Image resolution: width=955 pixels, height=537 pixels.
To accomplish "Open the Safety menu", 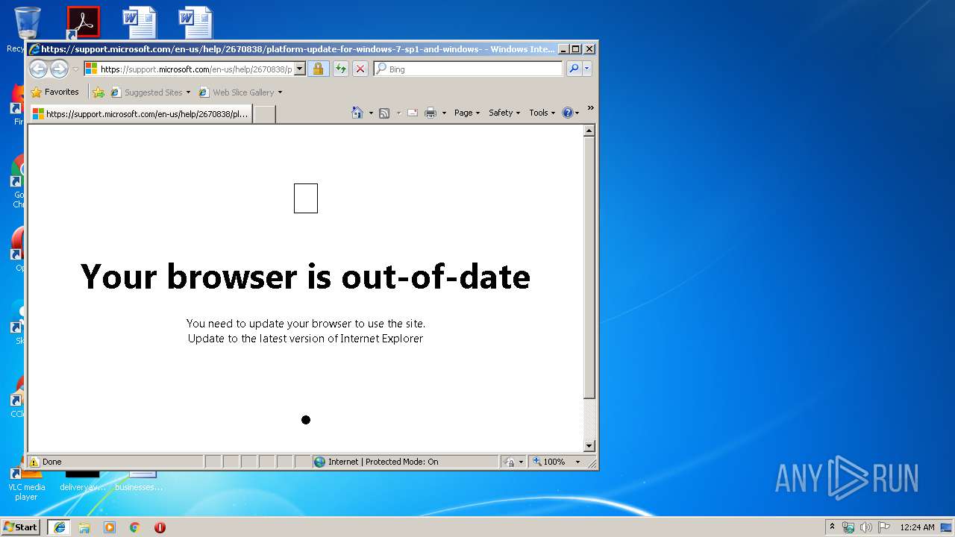I will pyautogui.click(x=504, y=113).
